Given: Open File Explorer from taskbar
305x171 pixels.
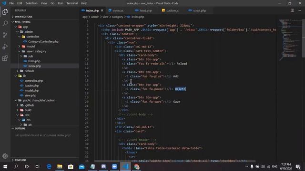Looking at the screenshot, I should [60, 167].
